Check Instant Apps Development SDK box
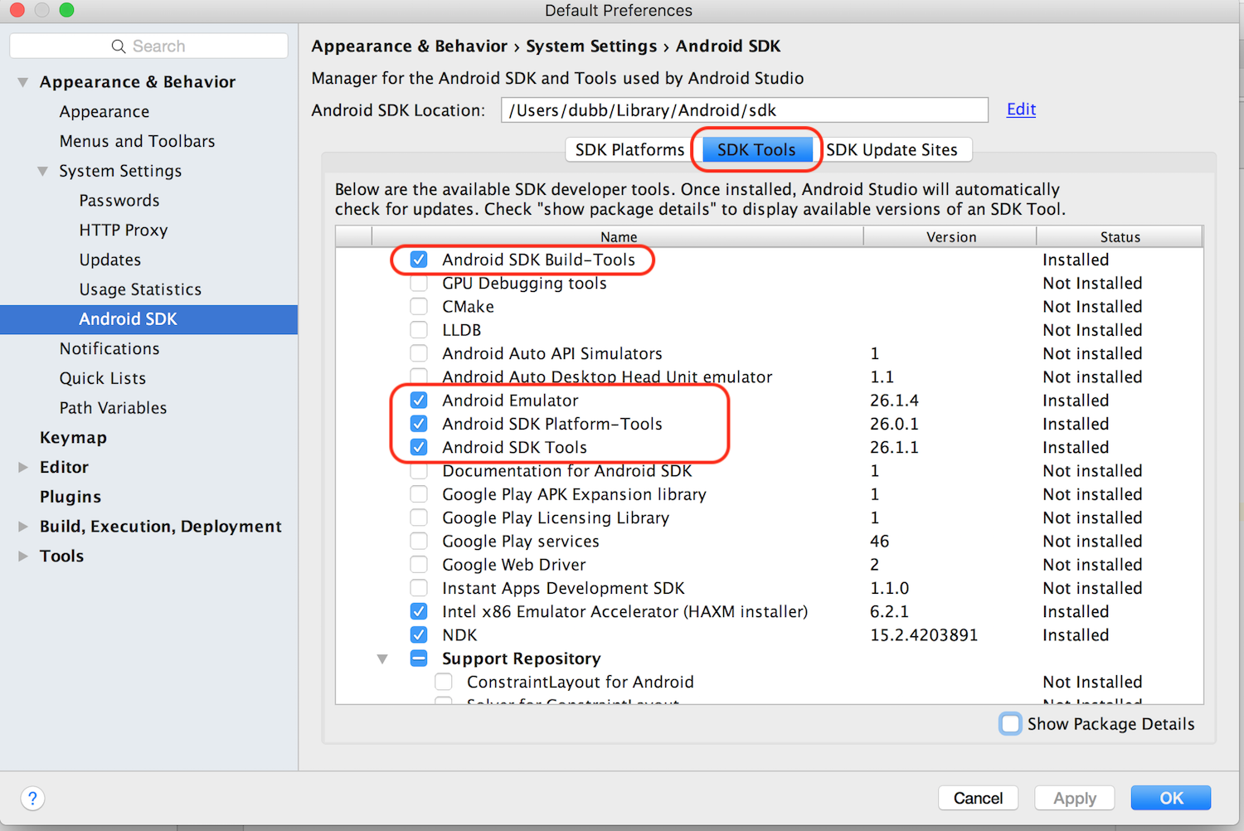The height and width of the screenshot is (831, 1244). pyautogui.click(x=419, y=588)
